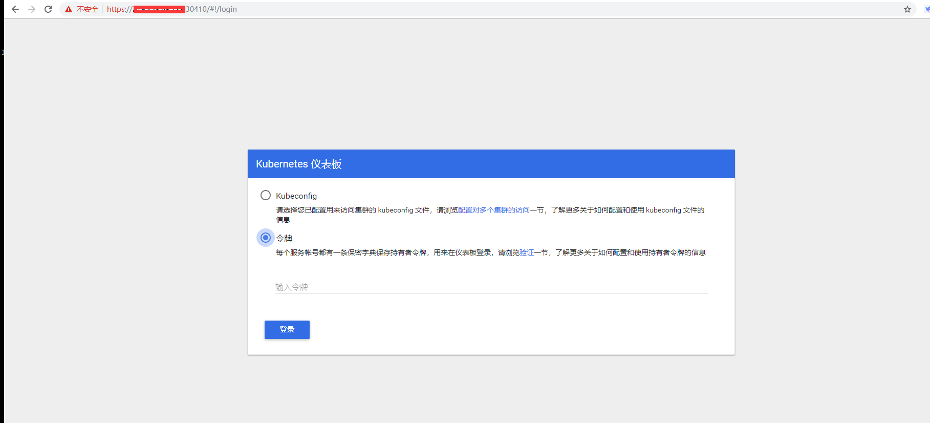Focus the 输入令牌 token input field
930x423 pixels.
click(x=491, y=287)
